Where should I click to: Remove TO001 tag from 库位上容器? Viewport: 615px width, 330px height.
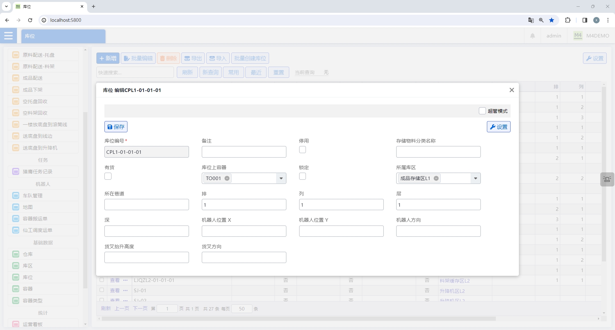point(227,178)
